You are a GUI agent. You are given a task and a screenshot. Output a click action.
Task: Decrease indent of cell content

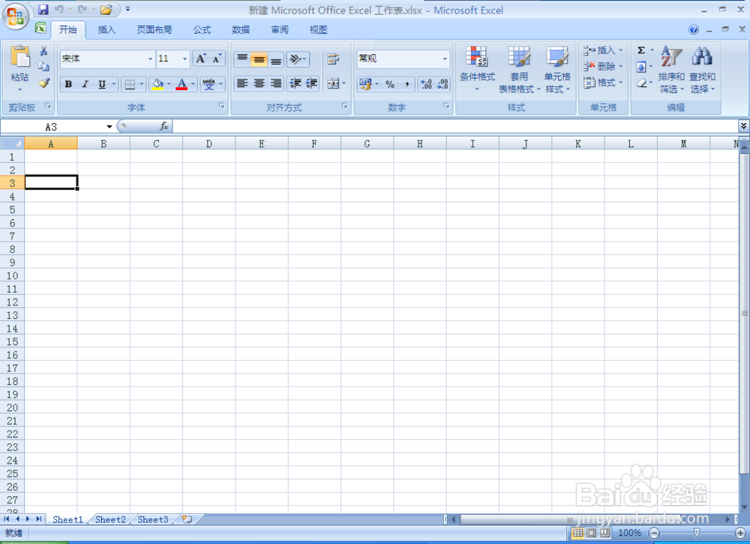[295, 84]
